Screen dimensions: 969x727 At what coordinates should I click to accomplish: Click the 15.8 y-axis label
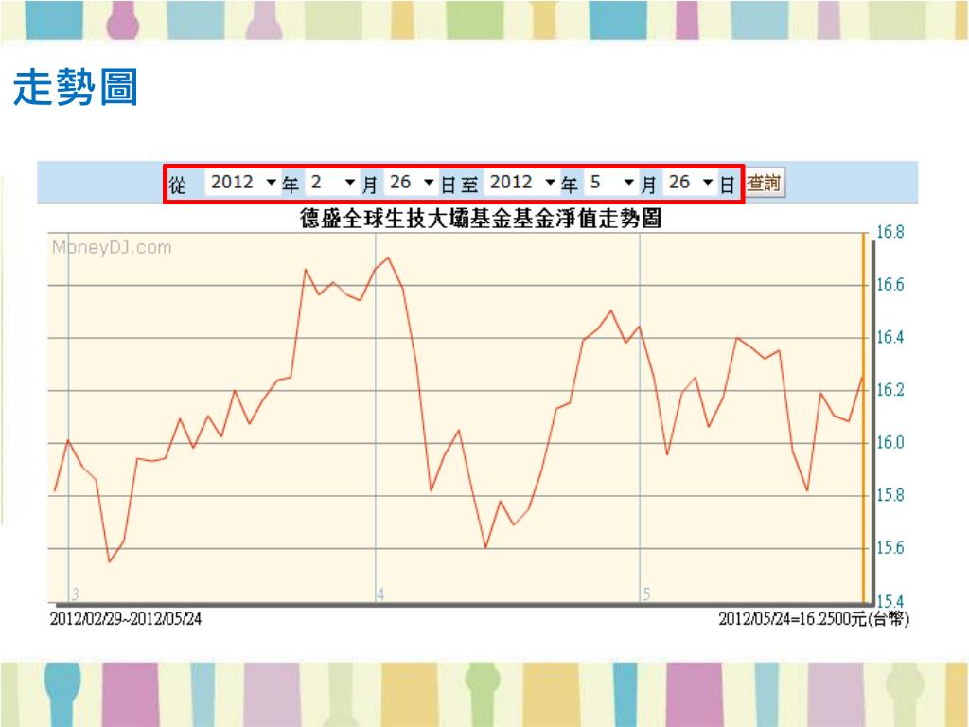click(x=890, y=495)
